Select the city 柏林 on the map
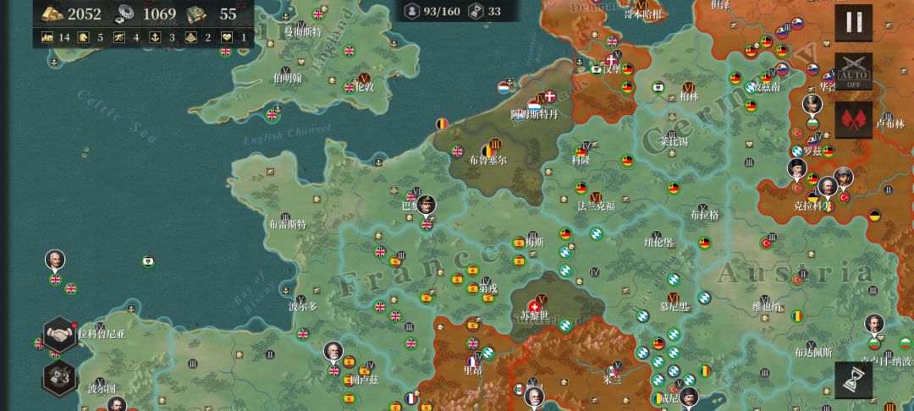Image resolution: width=914 pixels, height=411 pixels. (690, 96)
